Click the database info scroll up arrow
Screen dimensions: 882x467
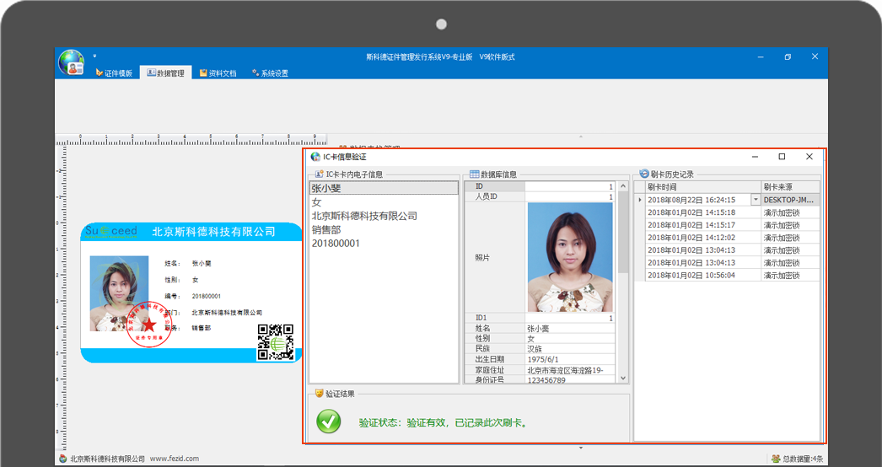tap(622, 186)
